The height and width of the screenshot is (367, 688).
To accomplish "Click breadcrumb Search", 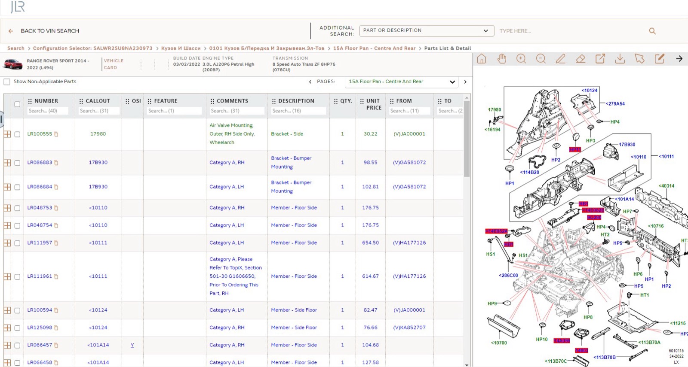I will (x=16, y=48).
